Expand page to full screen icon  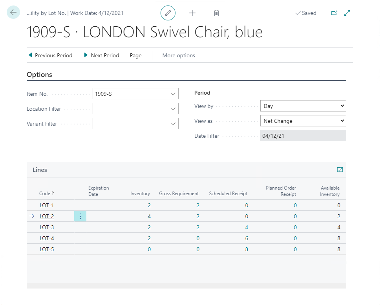pyautogui.click(x=347, y=13)
